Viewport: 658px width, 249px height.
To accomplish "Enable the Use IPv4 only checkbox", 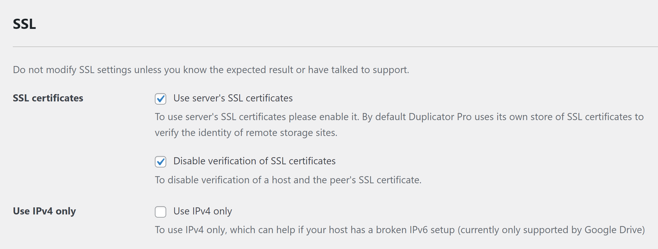I will 161,212.
